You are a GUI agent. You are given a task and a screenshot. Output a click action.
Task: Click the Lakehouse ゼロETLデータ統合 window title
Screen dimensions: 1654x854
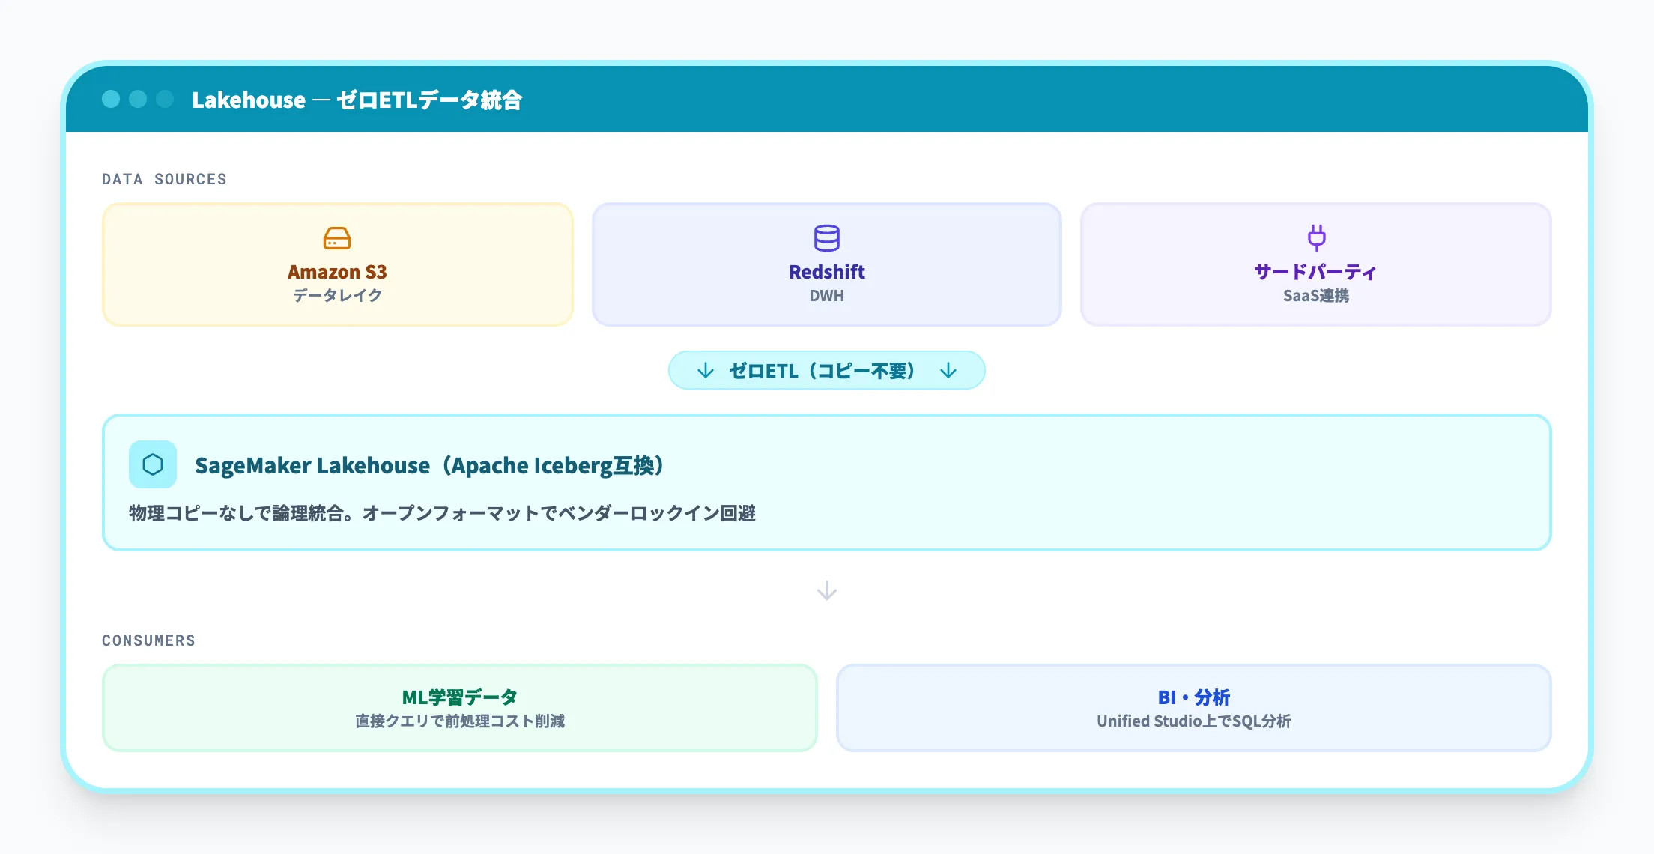tap(357, 100)
